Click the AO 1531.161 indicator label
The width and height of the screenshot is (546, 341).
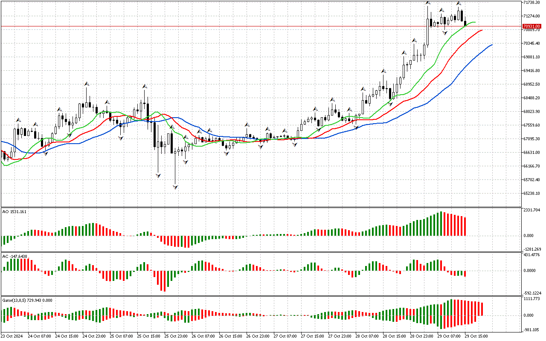14,211
